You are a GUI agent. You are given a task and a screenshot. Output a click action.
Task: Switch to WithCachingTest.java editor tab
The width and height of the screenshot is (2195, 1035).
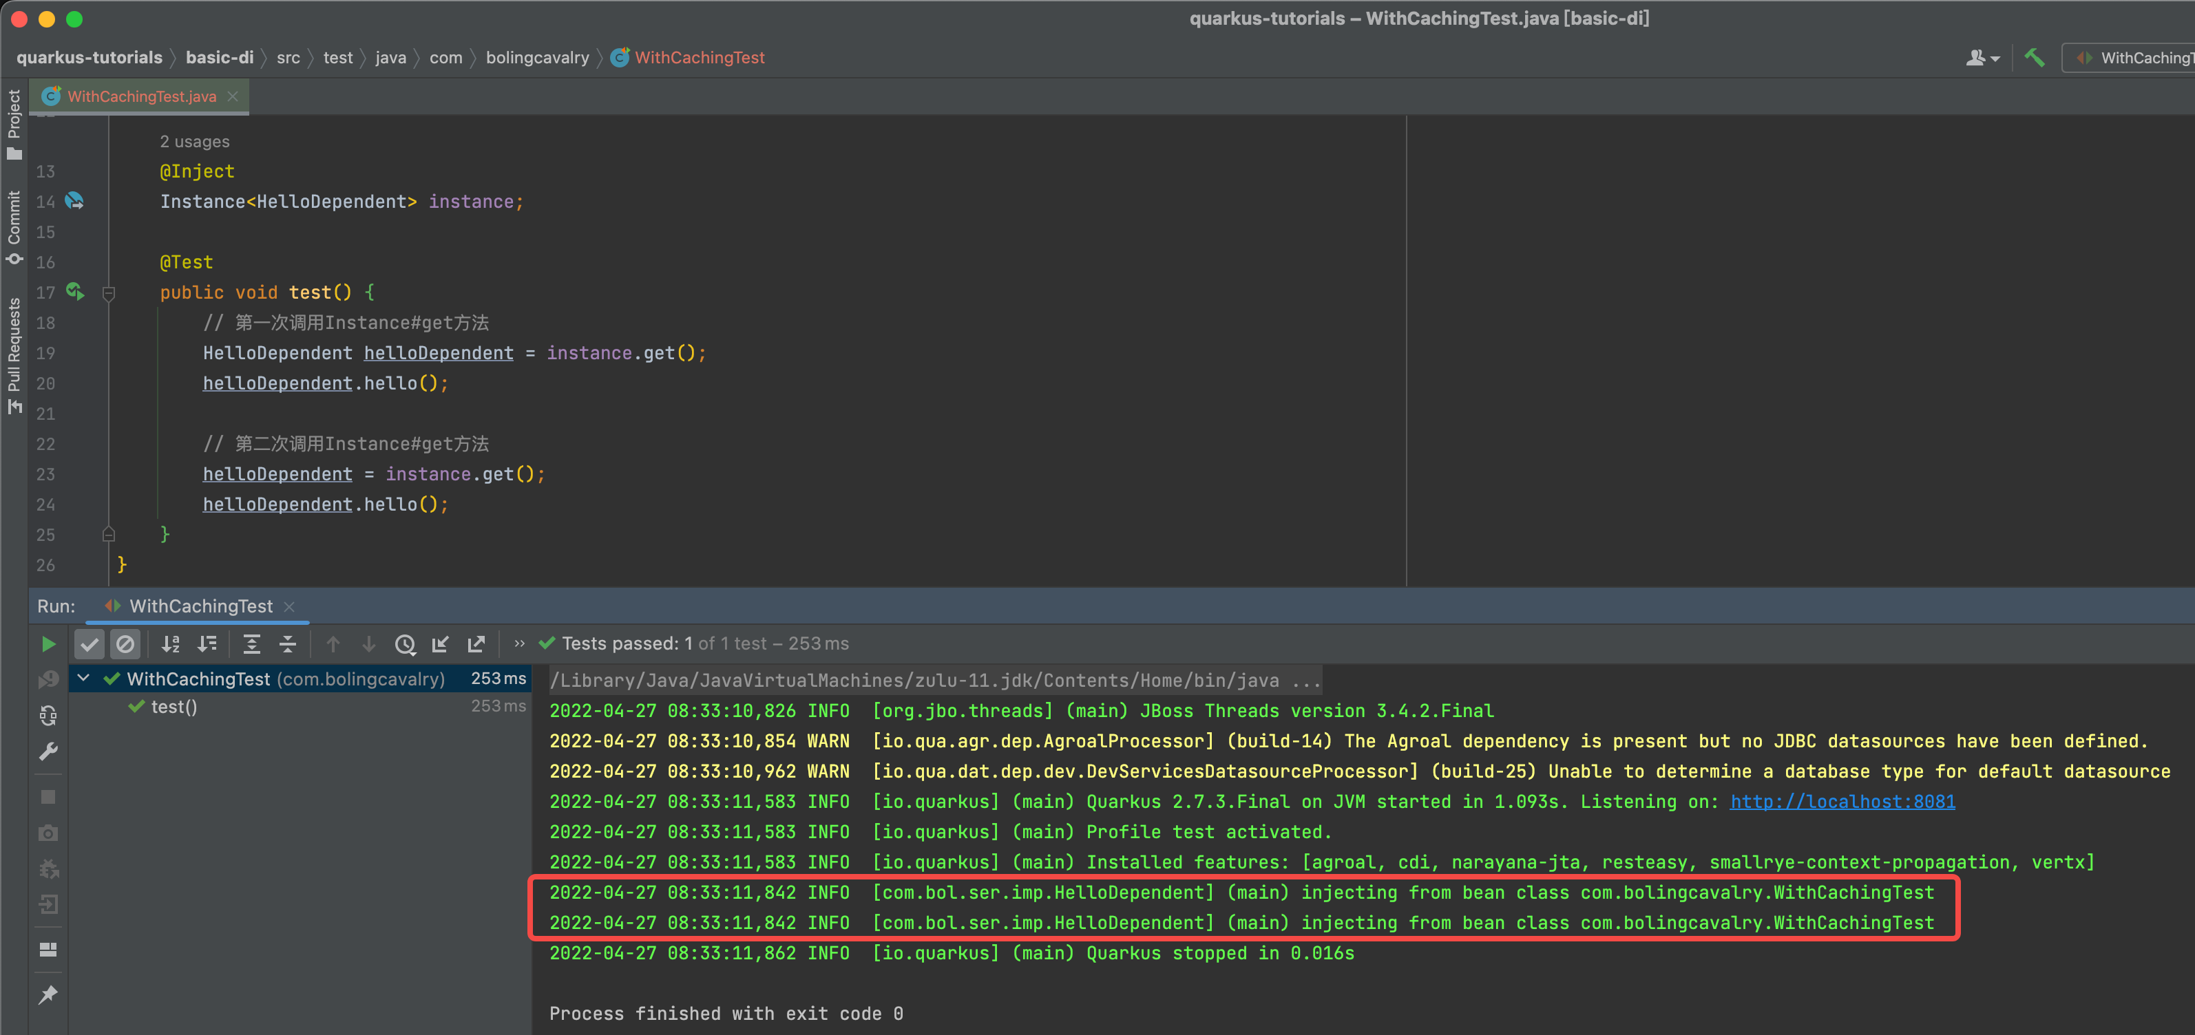141,96
